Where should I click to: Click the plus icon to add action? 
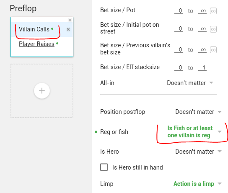pyautogui.click(x=42, y=91)
